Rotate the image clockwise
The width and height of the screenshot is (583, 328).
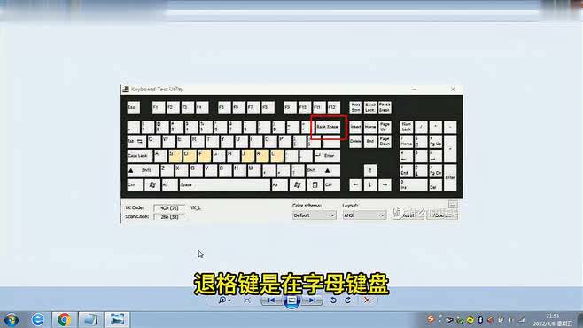(x=347, y=301)
